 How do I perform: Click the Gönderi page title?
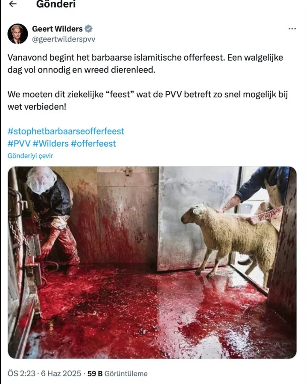[56, 4]
